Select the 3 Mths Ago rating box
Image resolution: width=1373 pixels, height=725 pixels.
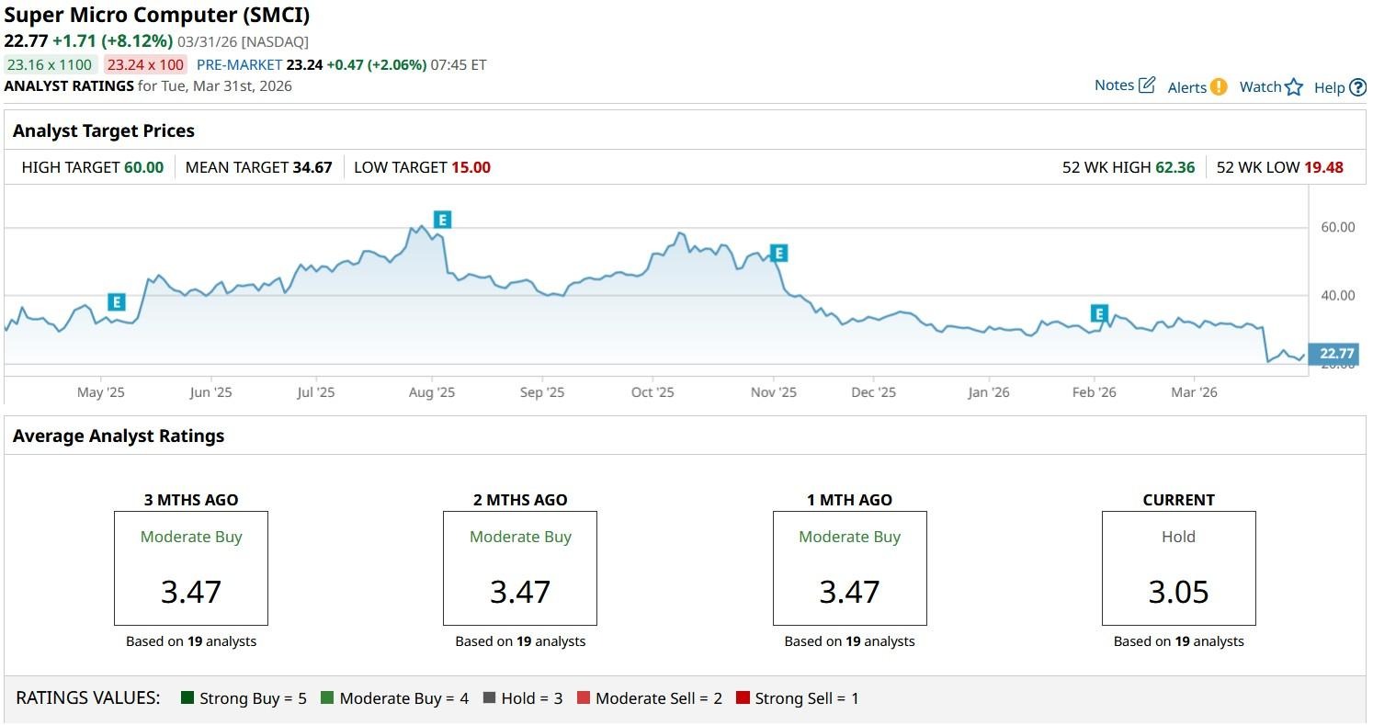tap(191, 568)
